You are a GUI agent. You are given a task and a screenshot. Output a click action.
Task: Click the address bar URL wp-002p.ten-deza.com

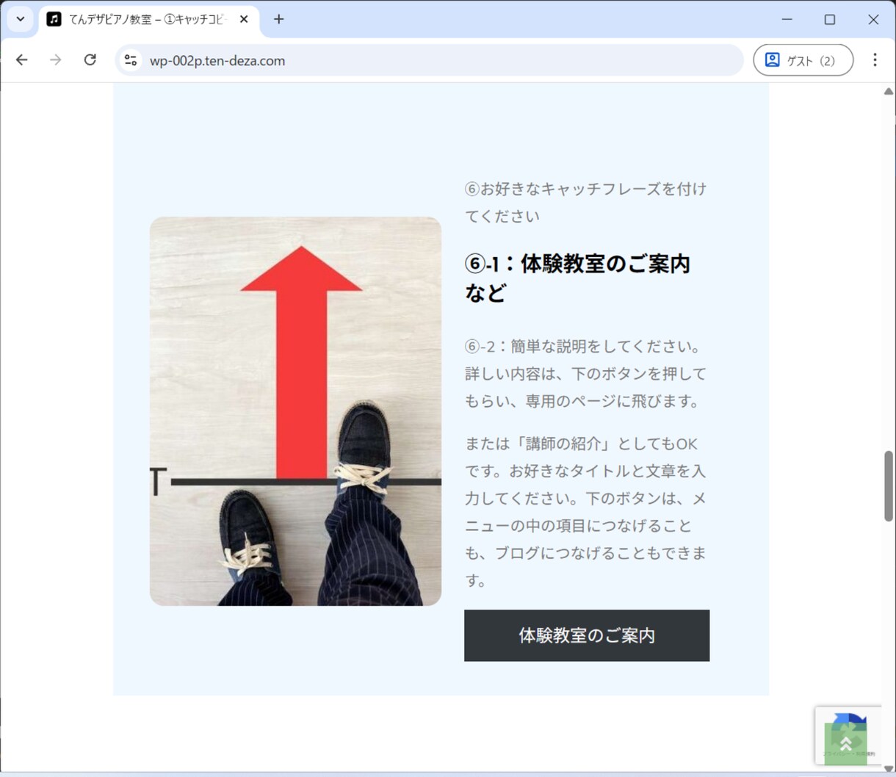click(x=217, y=61)
